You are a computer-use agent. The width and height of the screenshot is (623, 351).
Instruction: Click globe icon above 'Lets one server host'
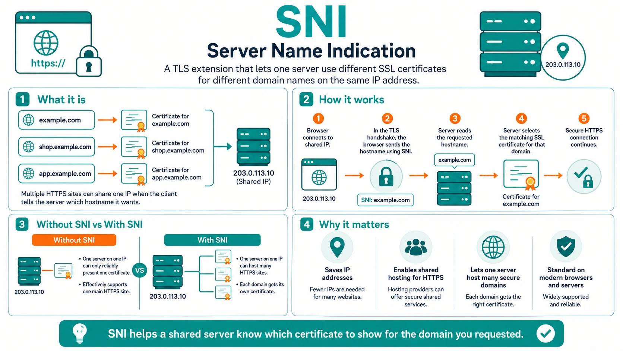(x=493, y=247)
